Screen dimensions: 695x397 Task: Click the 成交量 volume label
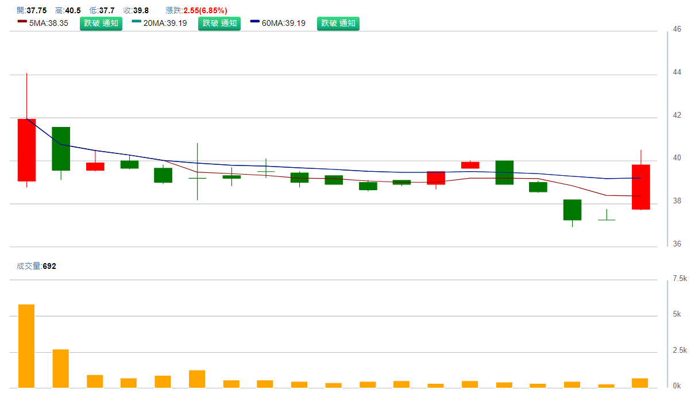tap(29, 266)
